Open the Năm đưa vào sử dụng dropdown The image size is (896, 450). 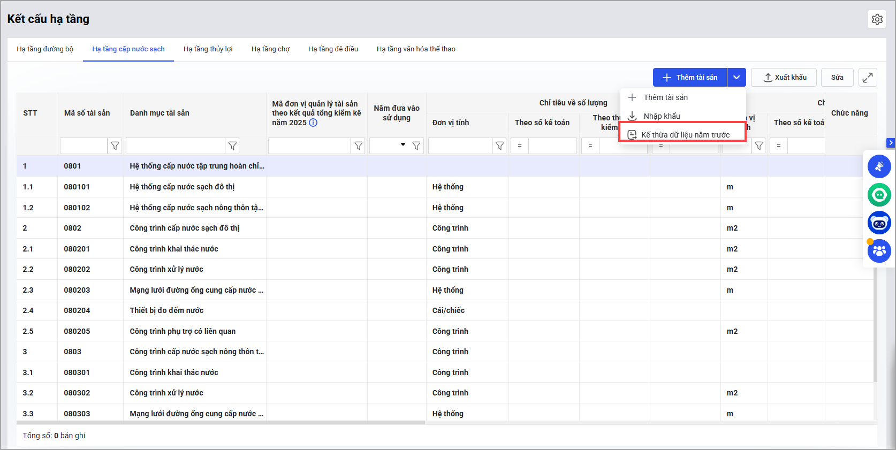click(403, 145)
